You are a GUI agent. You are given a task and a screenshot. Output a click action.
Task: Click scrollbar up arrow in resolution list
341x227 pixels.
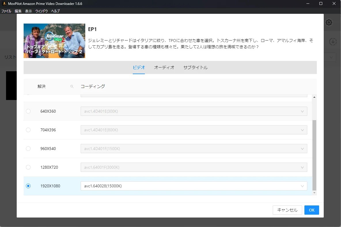[x=314, y=97]
